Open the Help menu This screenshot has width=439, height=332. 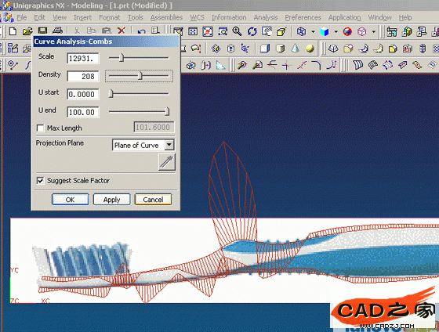tap(405, 17)
